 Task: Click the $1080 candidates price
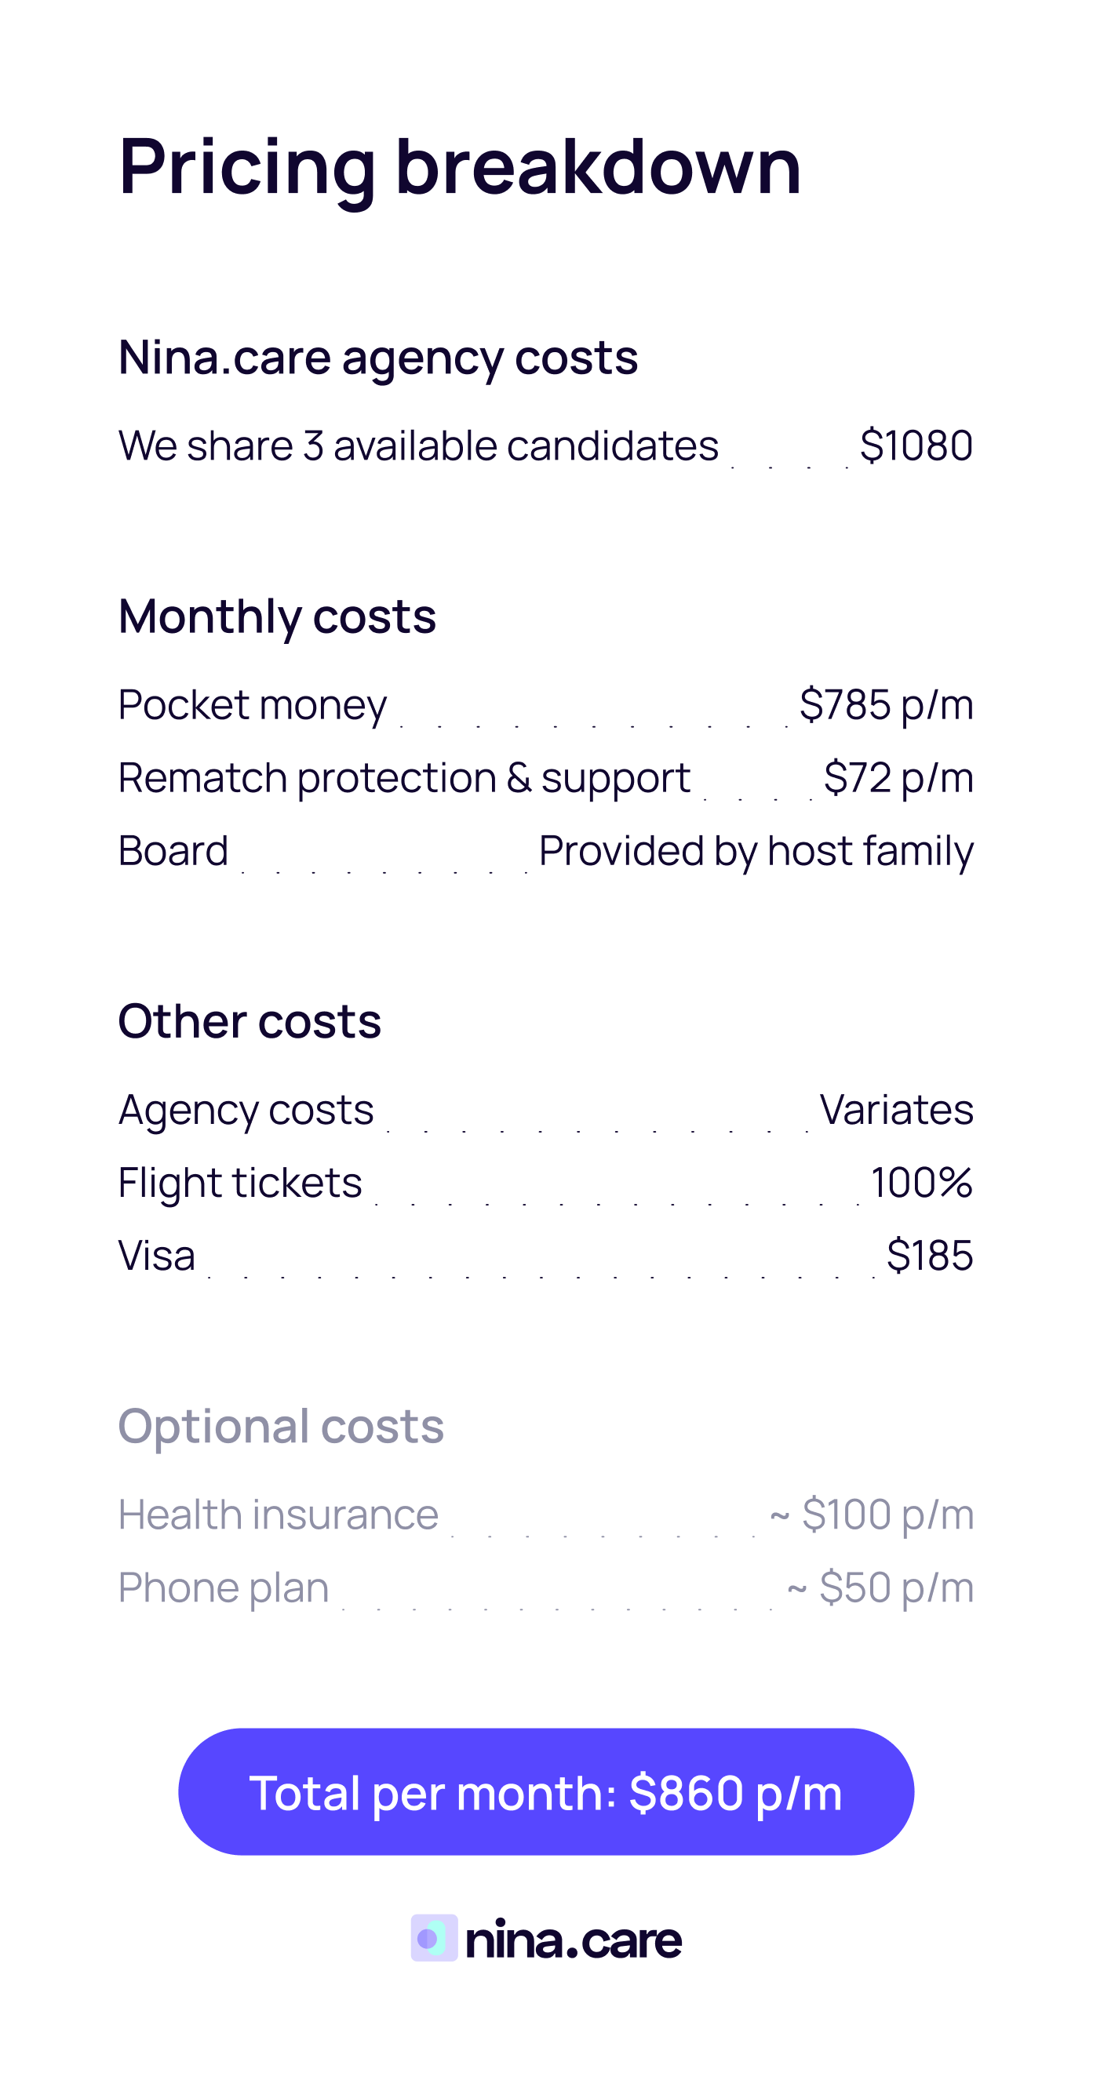(916, 445)
